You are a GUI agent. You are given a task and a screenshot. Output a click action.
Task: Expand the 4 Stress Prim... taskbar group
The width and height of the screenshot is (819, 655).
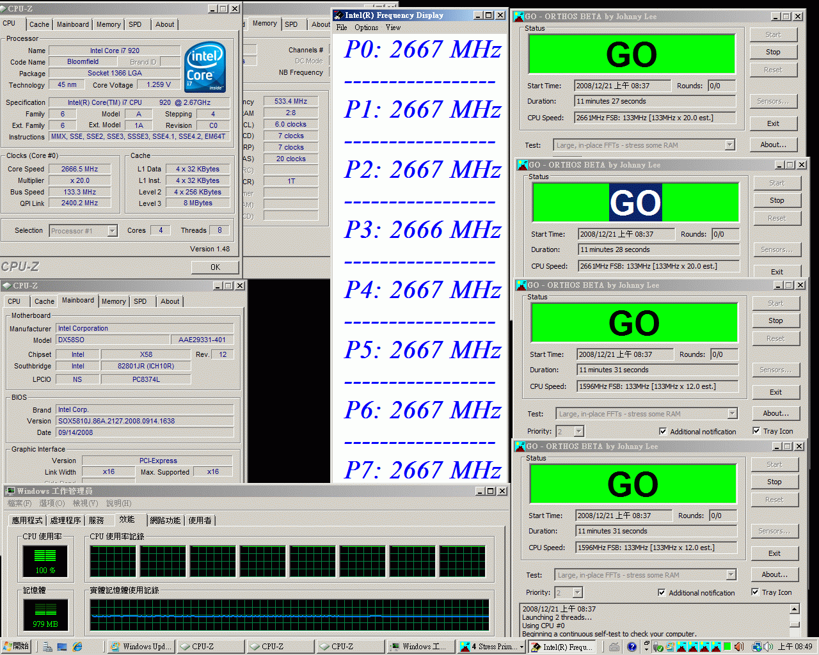[x=522, y=647]
